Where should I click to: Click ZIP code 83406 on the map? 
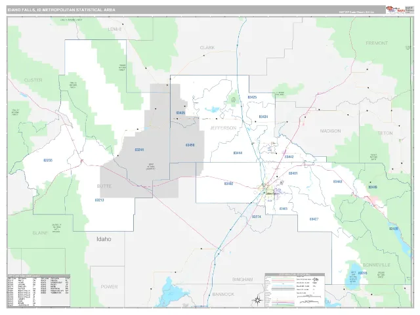283,209
